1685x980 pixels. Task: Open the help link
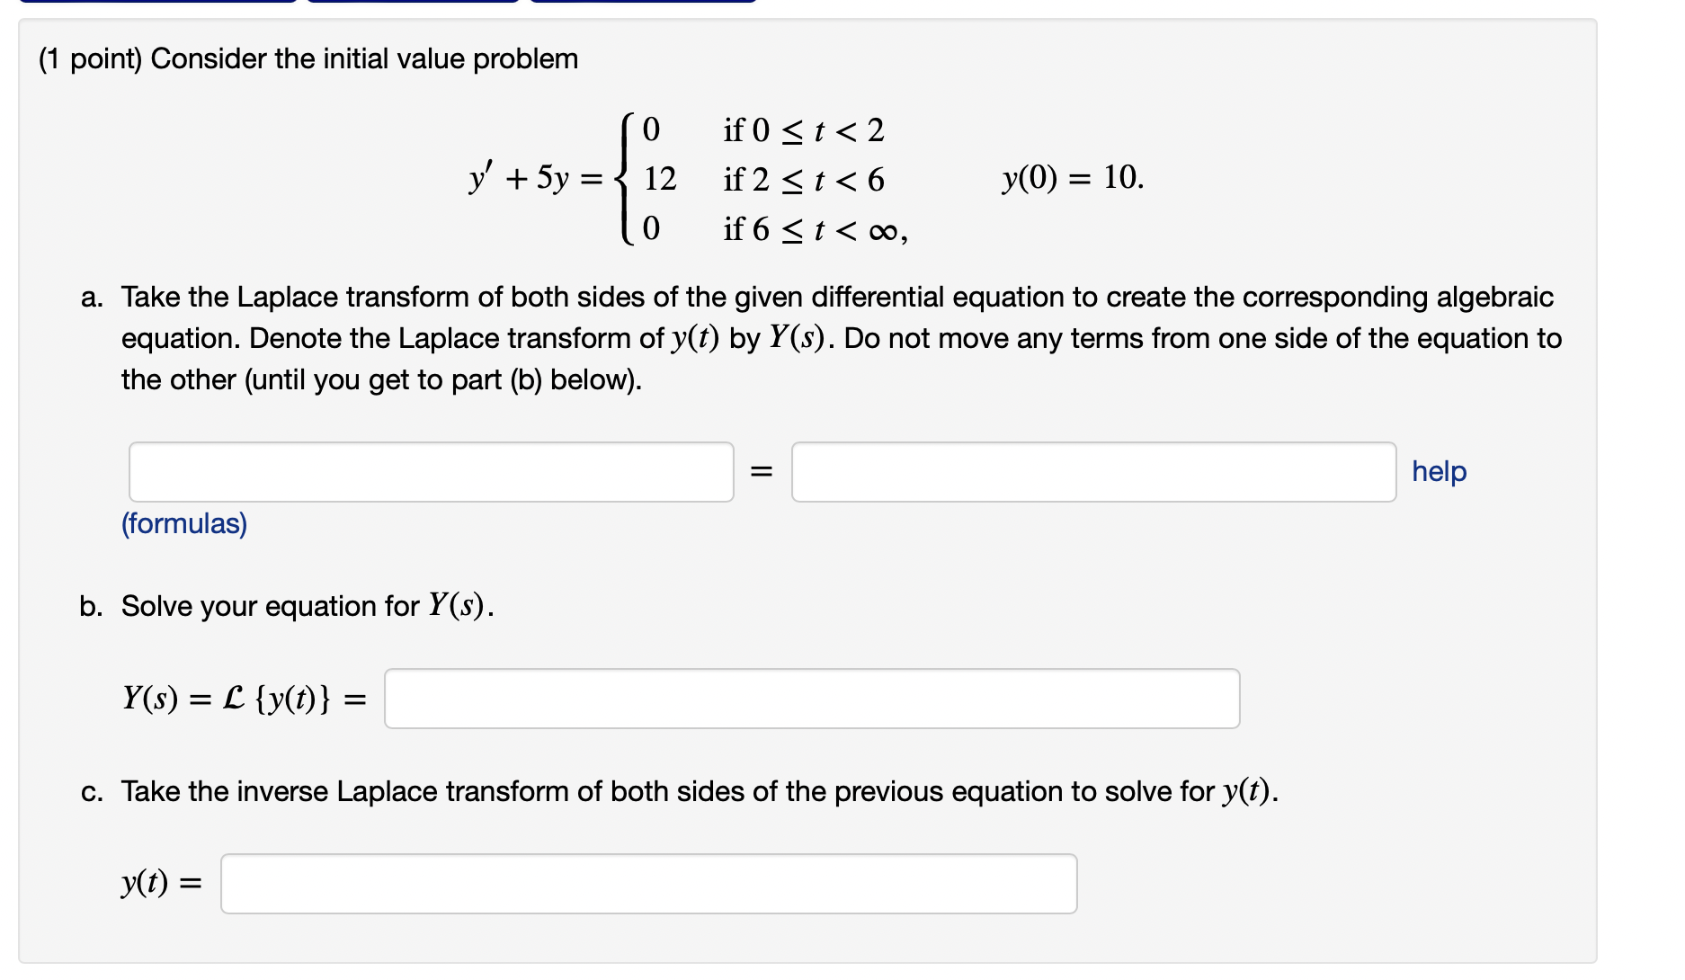[x=1438, y=471]
